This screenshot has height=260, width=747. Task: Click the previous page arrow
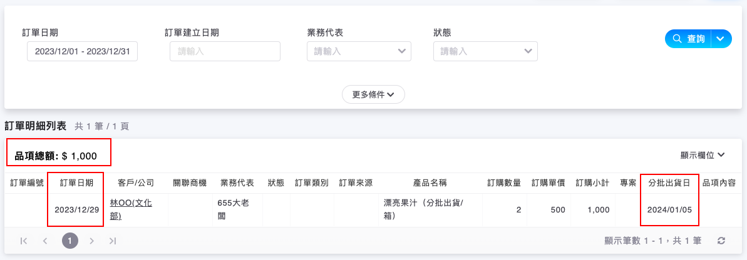45,241
